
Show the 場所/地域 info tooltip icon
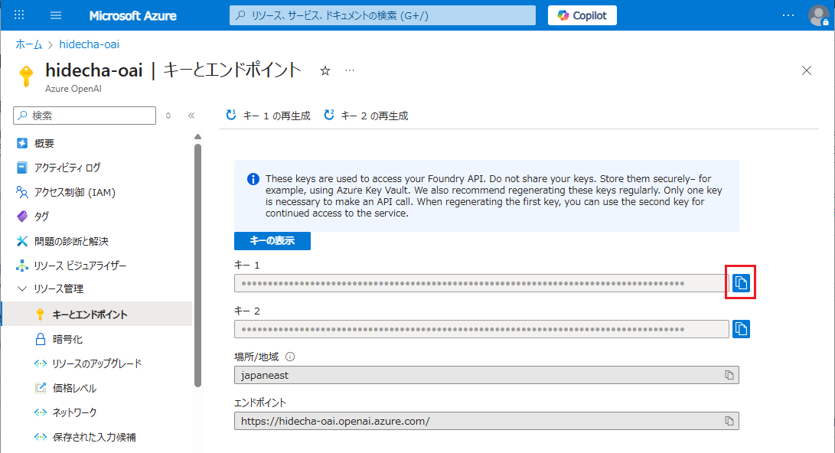coord(290,357)
